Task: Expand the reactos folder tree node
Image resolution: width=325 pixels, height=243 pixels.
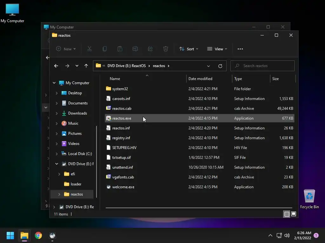Action: coord(59,194)
